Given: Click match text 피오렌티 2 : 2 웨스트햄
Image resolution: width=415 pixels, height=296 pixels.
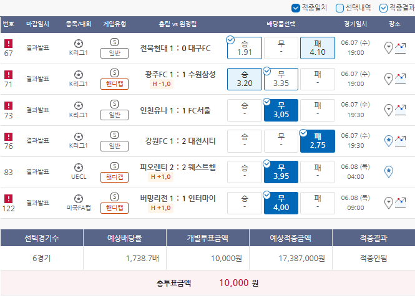Looking at the screenshot, I should pos(178,167).
